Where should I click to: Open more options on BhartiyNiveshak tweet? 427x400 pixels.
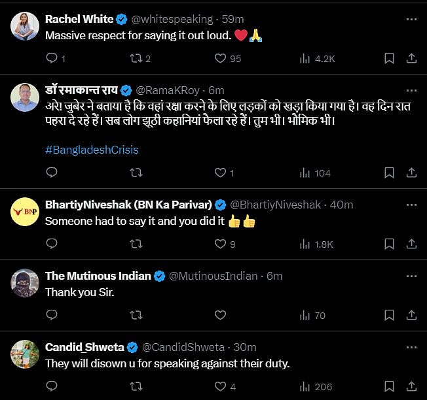pos(411,205)
